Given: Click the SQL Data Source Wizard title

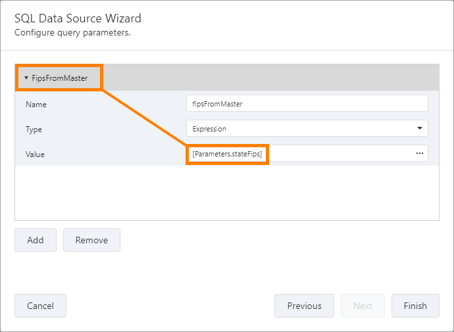Looking at the screenshot, I should pos(78,18).
